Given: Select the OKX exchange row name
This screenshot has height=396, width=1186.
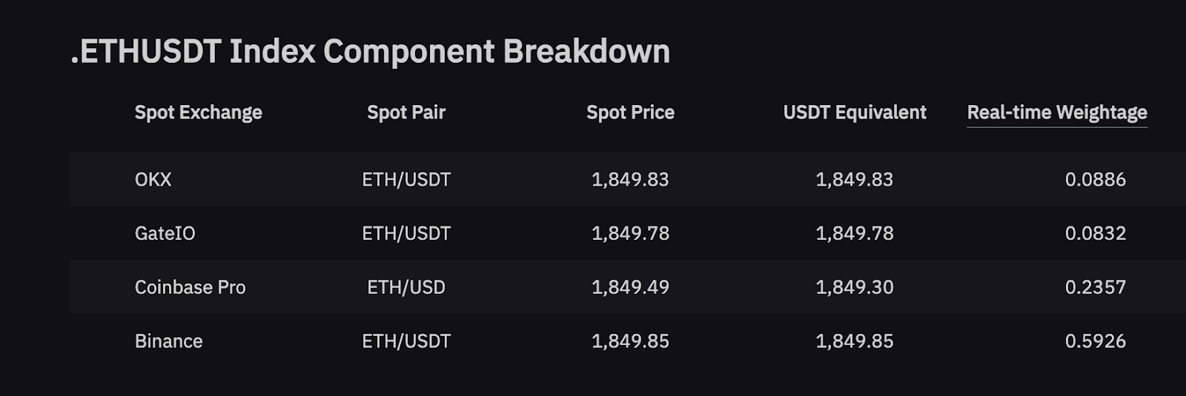Looking at the screenshot, I should coord(153,179).
